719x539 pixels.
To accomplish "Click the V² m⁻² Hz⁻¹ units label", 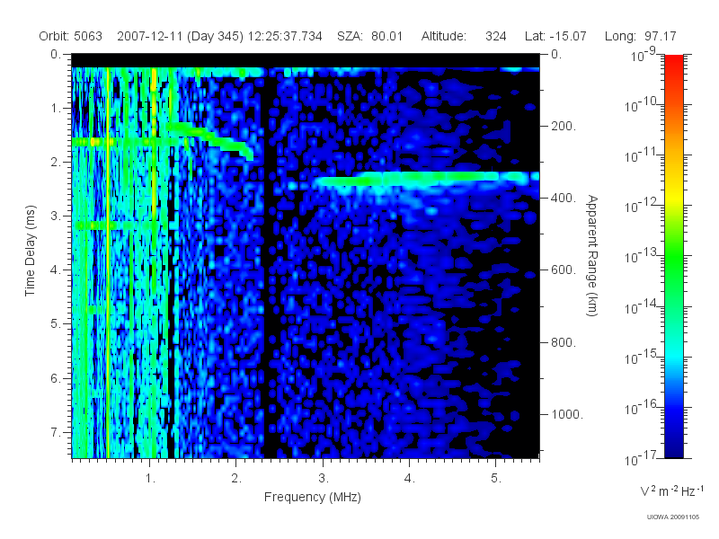I will pyautogui.click(x=671, y=490).
